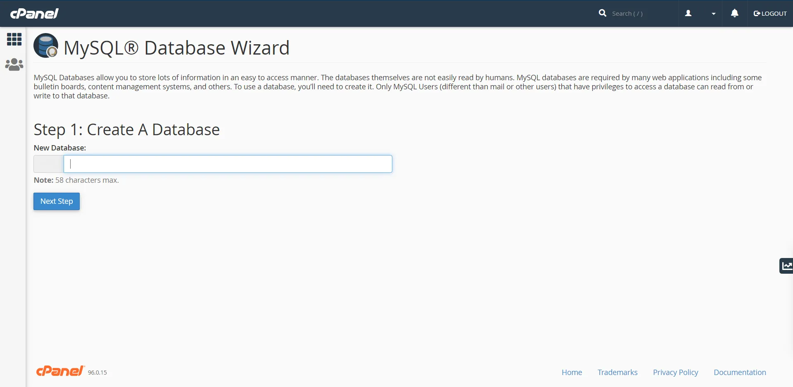793x387 pixels.
Task: Click the footer cPanel logo
Action: click(60, 371)
